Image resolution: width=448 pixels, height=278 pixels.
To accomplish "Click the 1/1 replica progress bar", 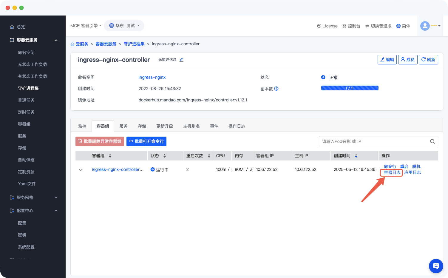I will pos(350,88).
